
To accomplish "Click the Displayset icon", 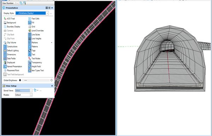I will tap(5, 62).
